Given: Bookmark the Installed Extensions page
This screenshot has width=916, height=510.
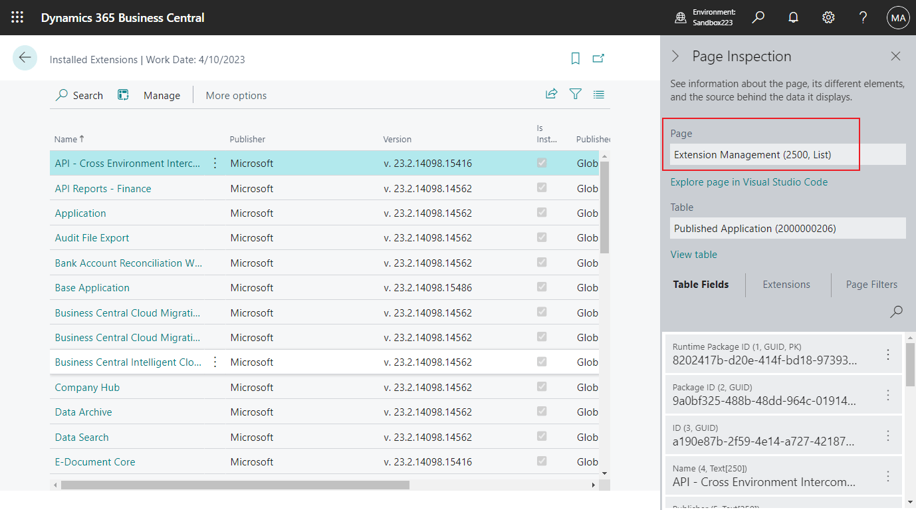Looking at the screenshot, I should (575, 59).
